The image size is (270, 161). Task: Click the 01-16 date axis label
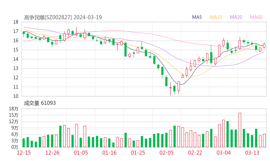(109, 153)
